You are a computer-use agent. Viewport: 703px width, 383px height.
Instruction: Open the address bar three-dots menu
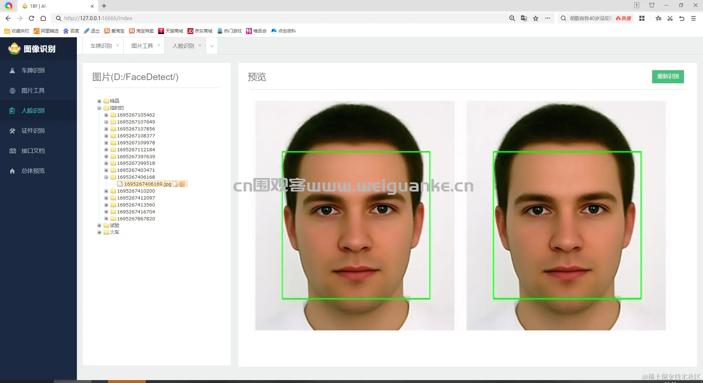tap(547, 18)
